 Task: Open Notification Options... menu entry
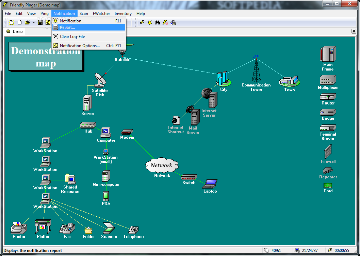89,46
